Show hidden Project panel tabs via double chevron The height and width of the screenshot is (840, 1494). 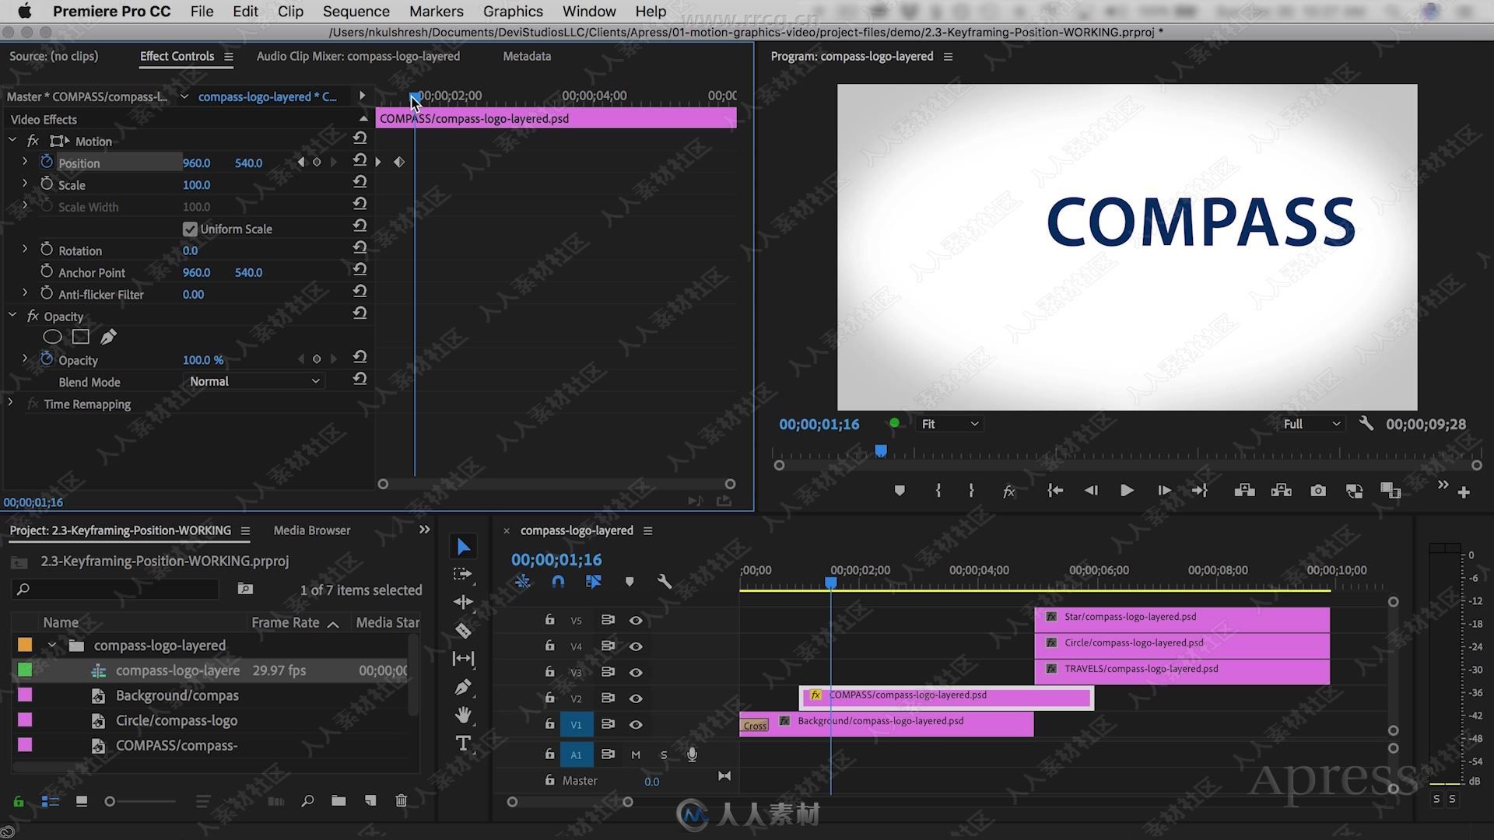[424, 530]
